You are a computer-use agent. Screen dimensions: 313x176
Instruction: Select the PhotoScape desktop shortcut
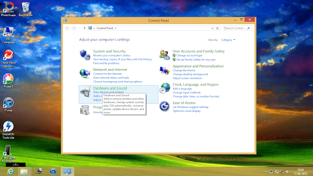pos(8,9)
